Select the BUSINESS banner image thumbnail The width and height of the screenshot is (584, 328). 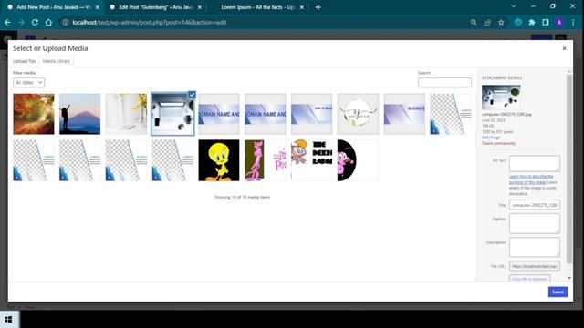(404, 114)
